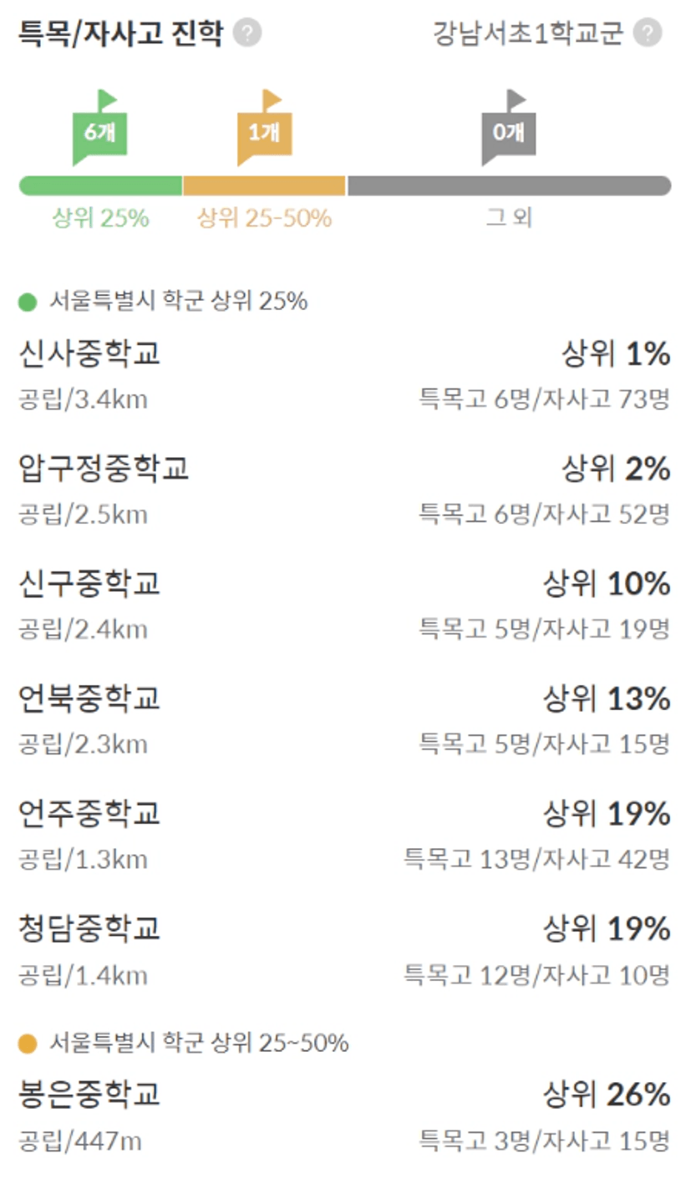
Task: Click the orange 1개 flag marker
Action: [x=264, y=131]
